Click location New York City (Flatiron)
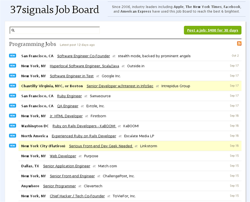Screen dimensions: 250x202 tap(43, 146)
